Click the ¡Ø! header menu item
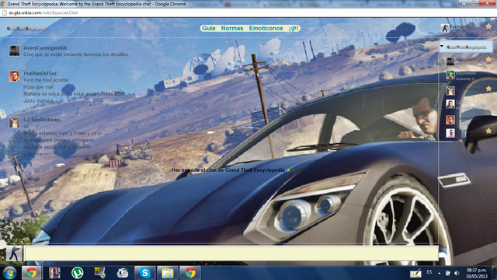 pos(294,28)
